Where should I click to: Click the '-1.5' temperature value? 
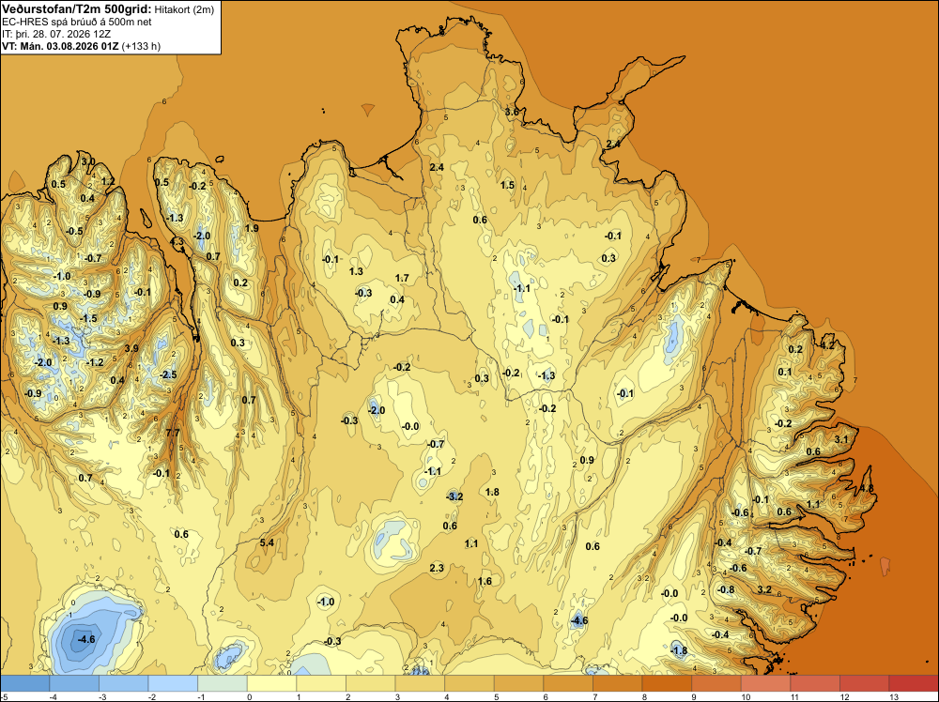[88, 318]
